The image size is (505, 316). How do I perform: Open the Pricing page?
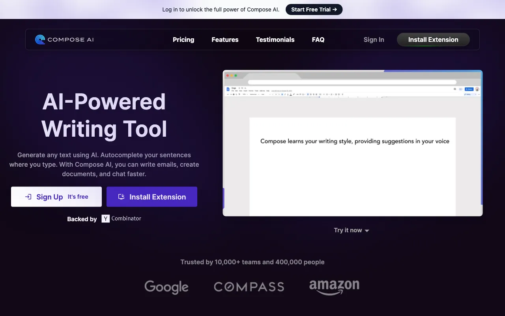pyautogui.click(x=183, y=39)
